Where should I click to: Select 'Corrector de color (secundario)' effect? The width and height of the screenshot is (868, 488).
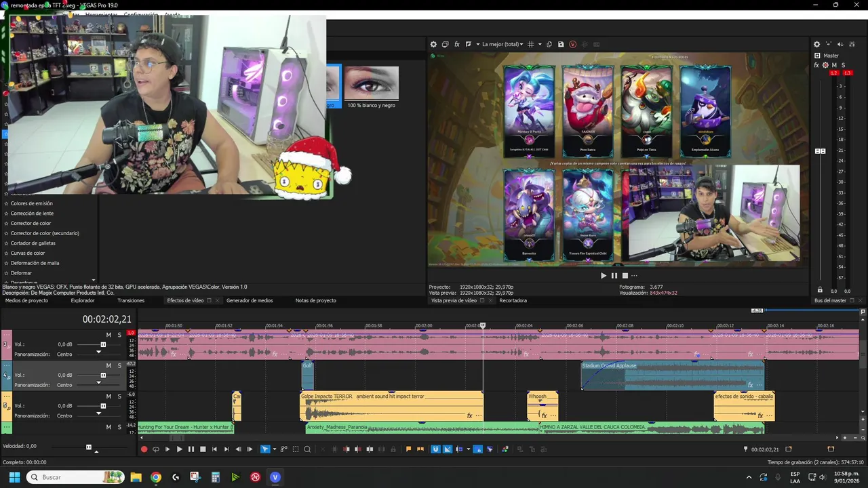45,233
